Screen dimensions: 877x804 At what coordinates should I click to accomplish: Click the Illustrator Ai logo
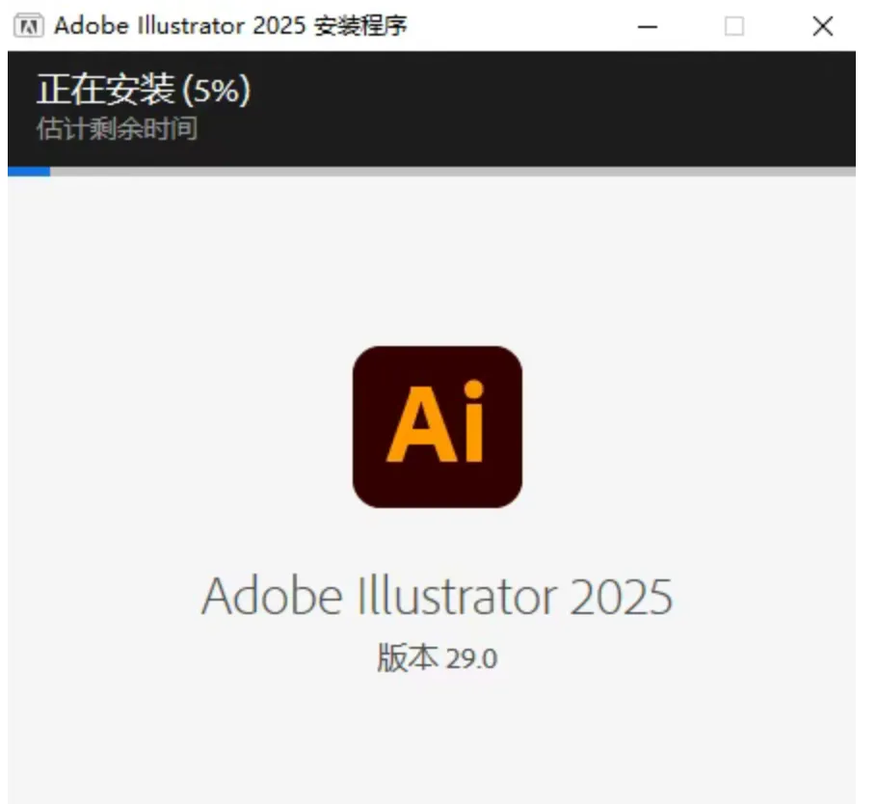[x=438, y=427]
